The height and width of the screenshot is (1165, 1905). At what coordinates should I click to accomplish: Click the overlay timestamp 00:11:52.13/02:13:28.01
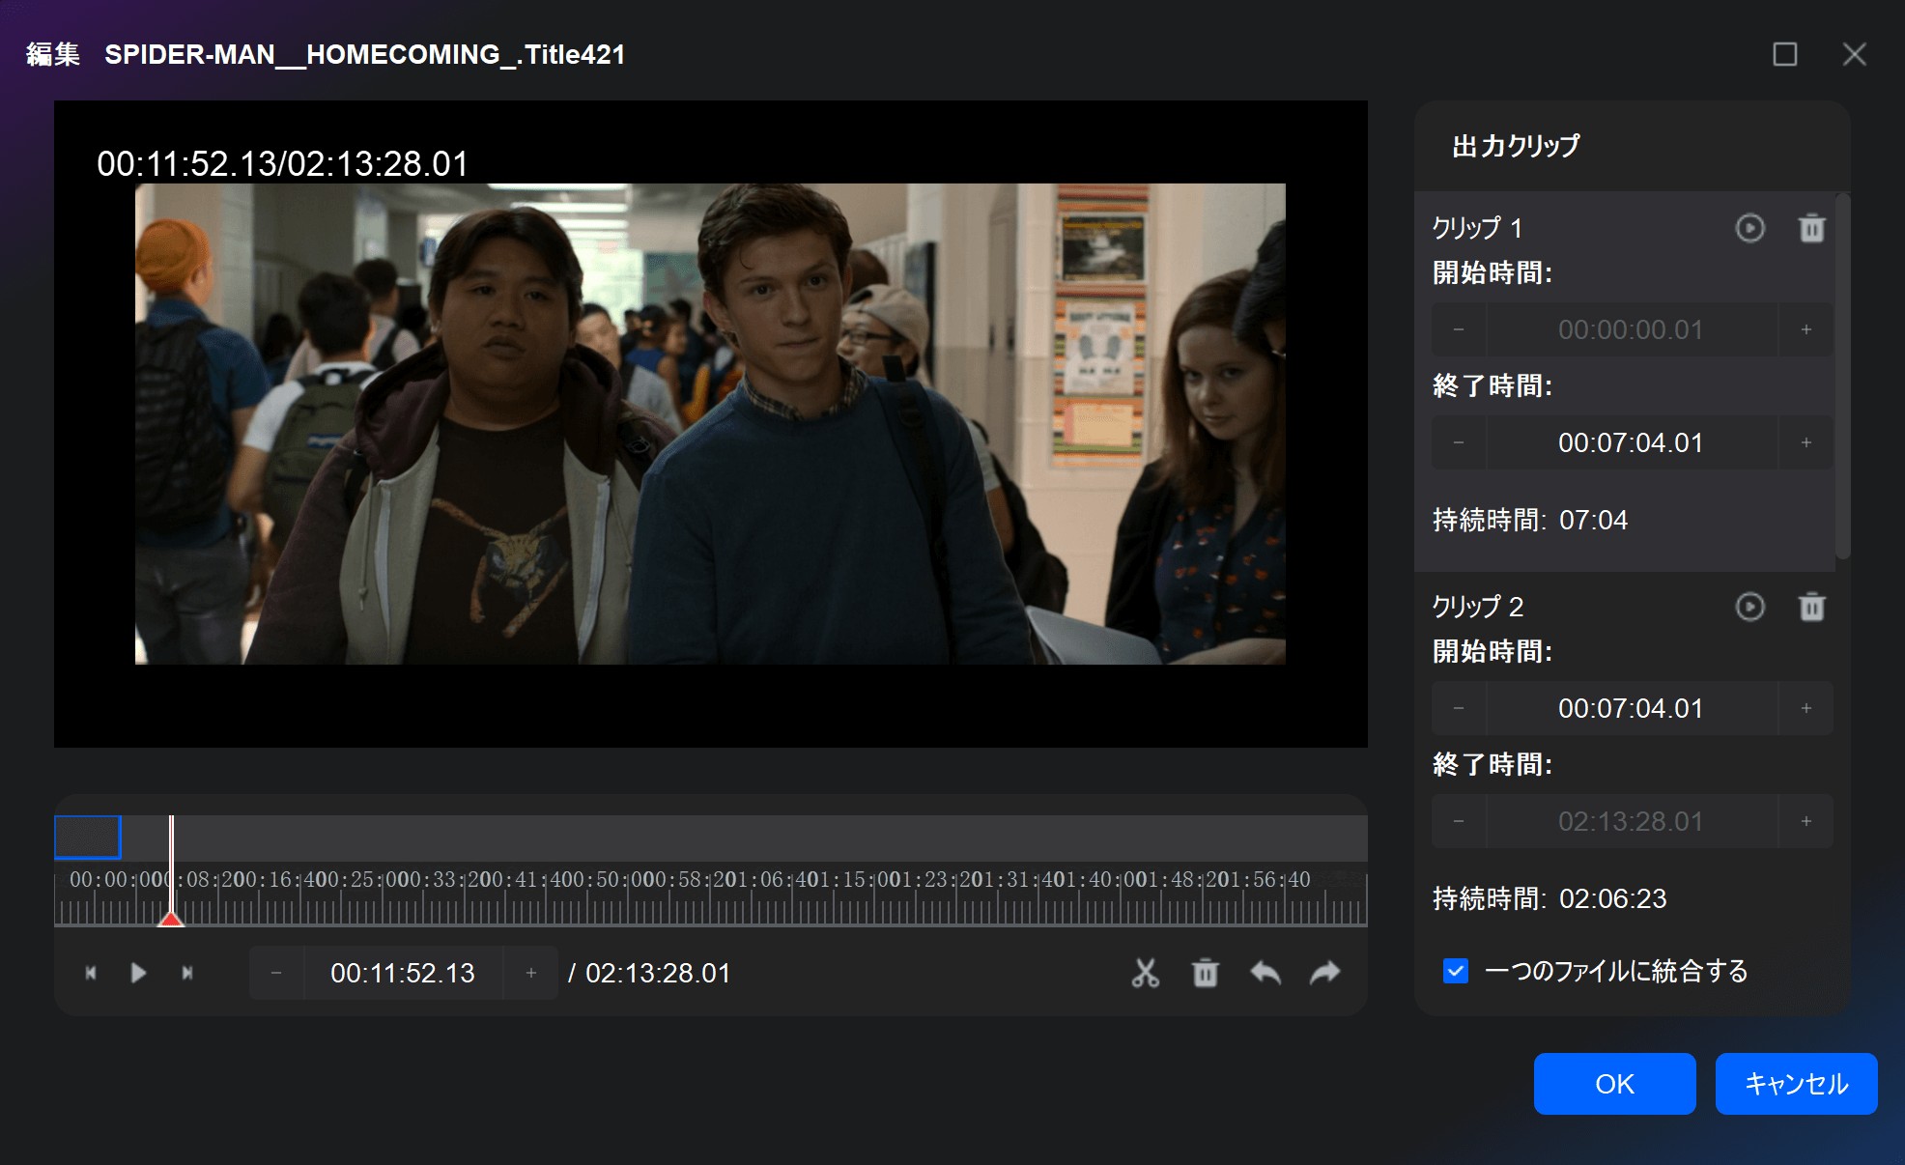click(x=283, y=163)
